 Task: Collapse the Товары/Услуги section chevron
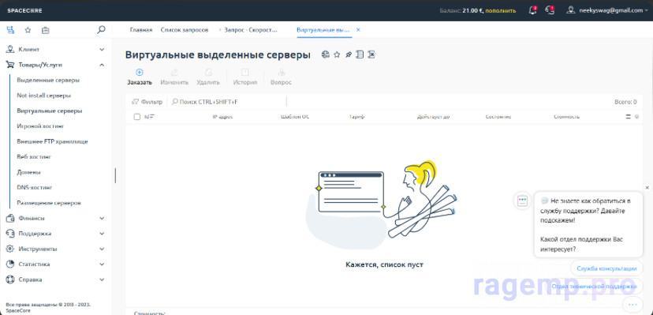(x=102, y=65)
